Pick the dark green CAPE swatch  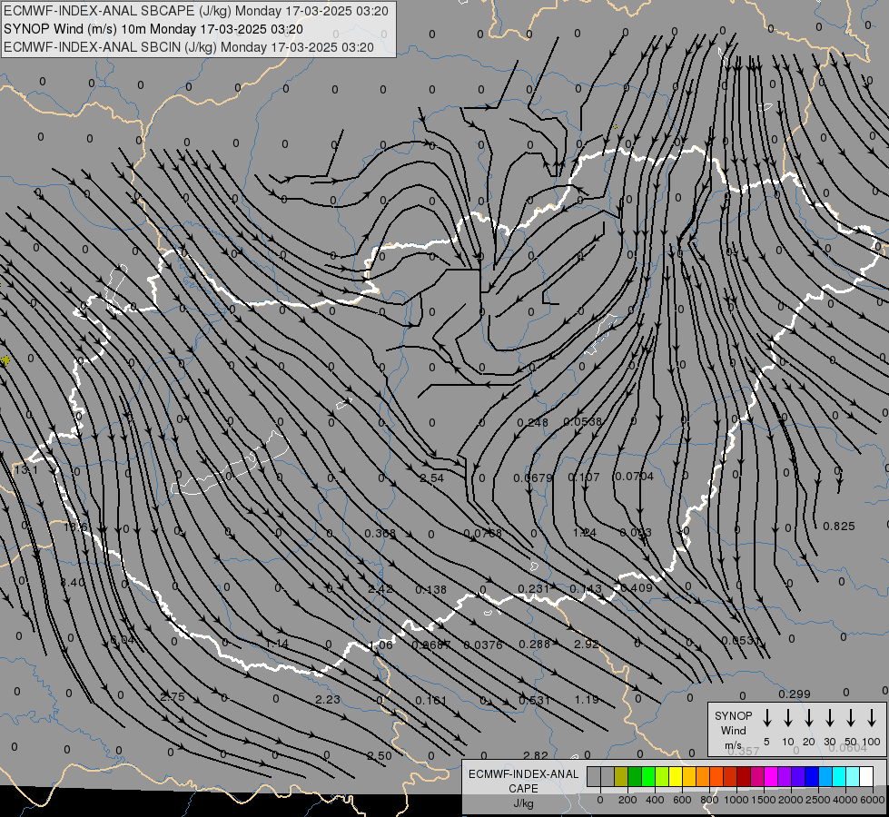(x=635, y=776)
